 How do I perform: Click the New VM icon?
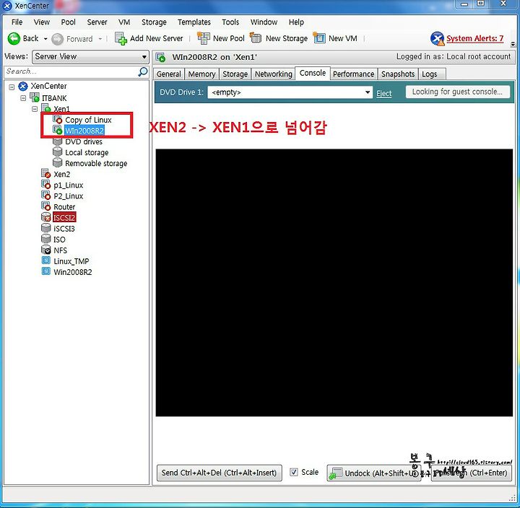(x=319, y=38)
